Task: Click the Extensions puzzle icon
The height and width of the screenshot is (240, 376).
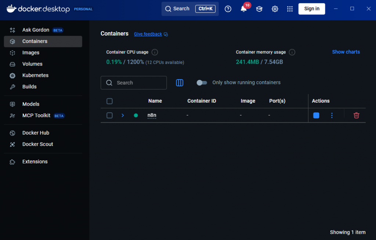Action: coord(12,162)
